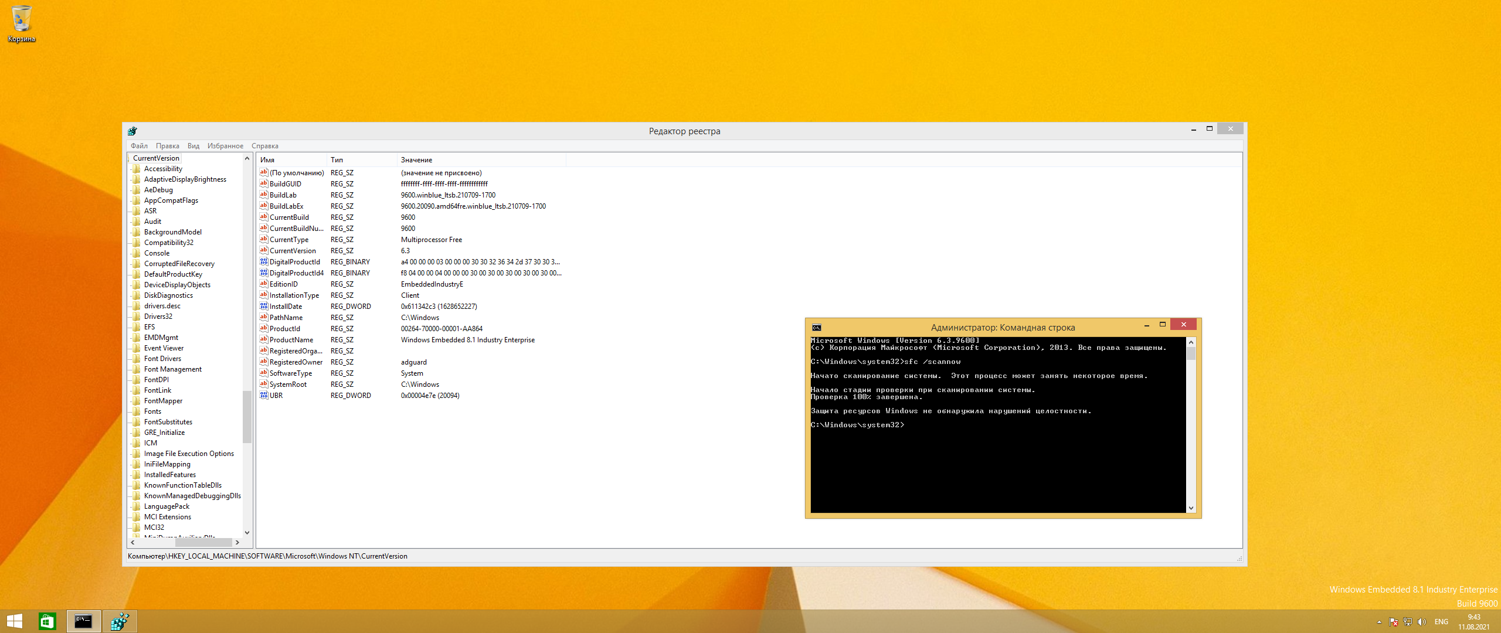Open the clock and date display
The image size is (1501, 633).
[1474, 622]
